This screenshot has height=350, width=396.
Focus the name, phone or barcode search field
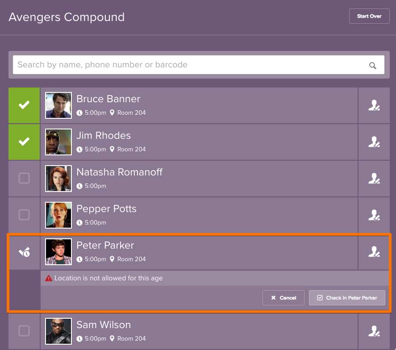(188, 65)
